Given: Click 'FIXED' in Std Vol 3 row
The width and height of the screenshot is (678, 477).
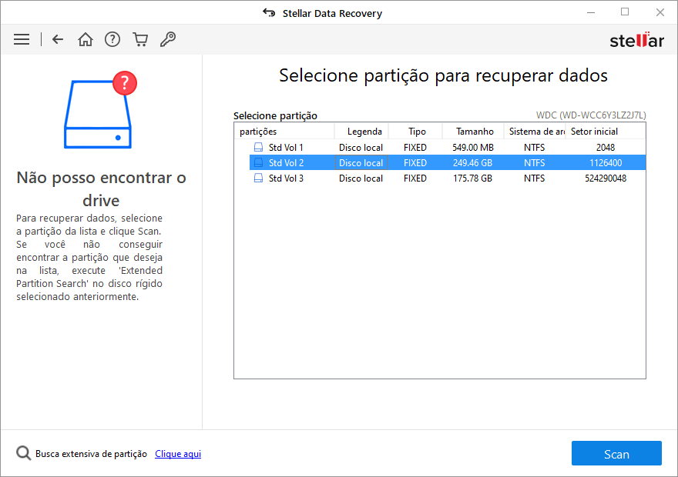Looking at the screenshot, I should pos(415,178).
